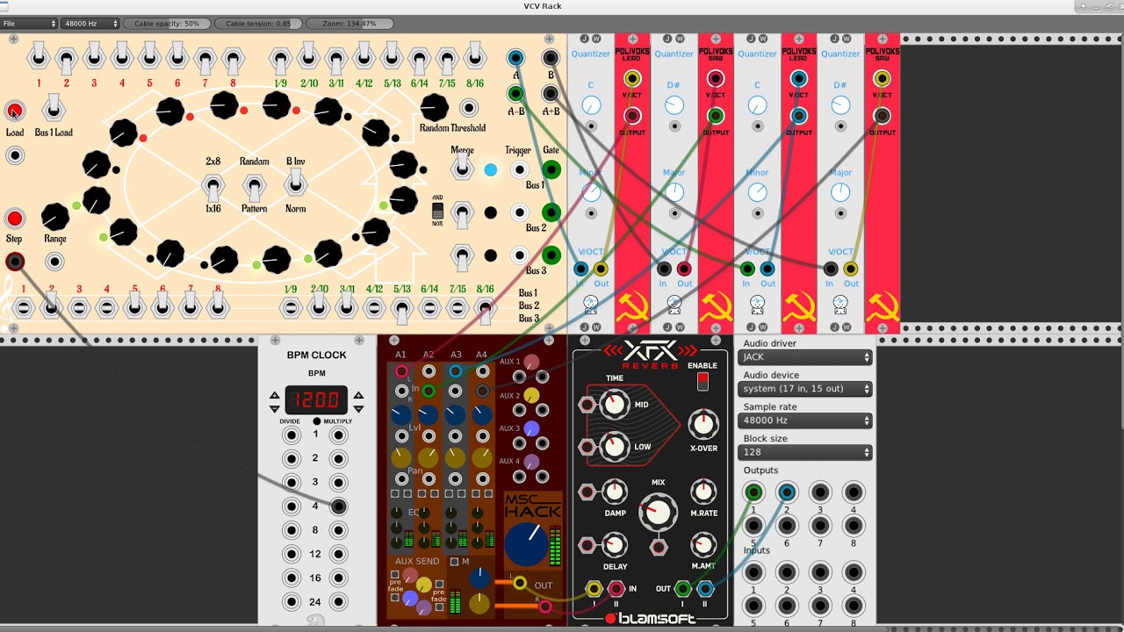Screen dimensions: 1124x632
Task: Flip the Random / Pattern switch
Action: pos(254,185)
